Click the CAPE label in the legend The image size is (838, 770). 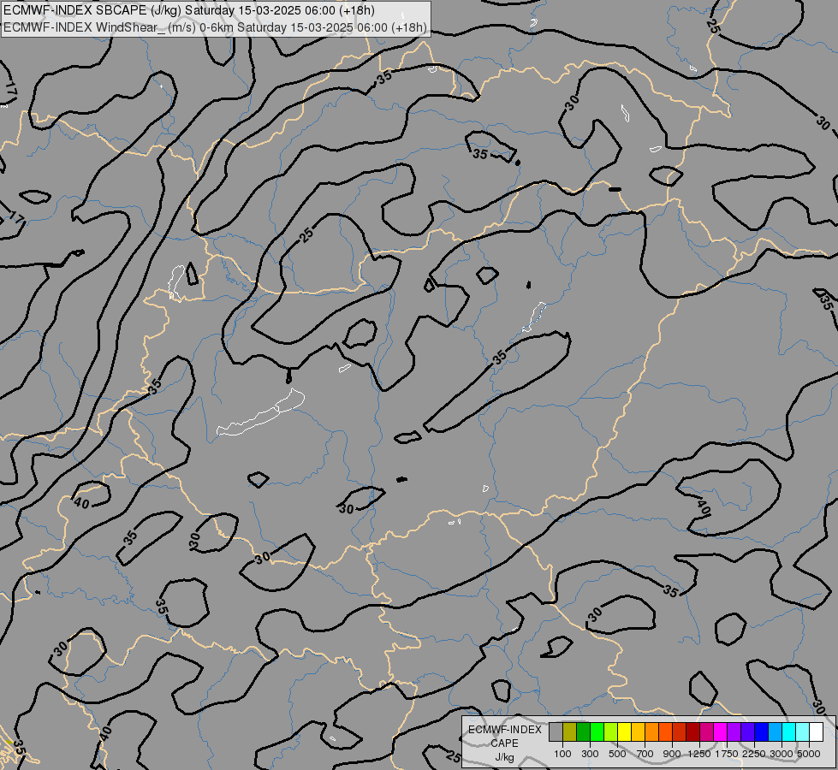(504, 743)
